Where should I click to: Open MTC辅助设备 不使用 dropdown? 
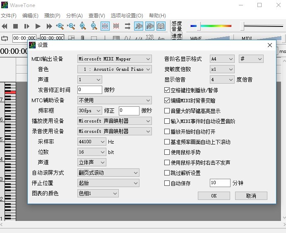pos(115,100)
